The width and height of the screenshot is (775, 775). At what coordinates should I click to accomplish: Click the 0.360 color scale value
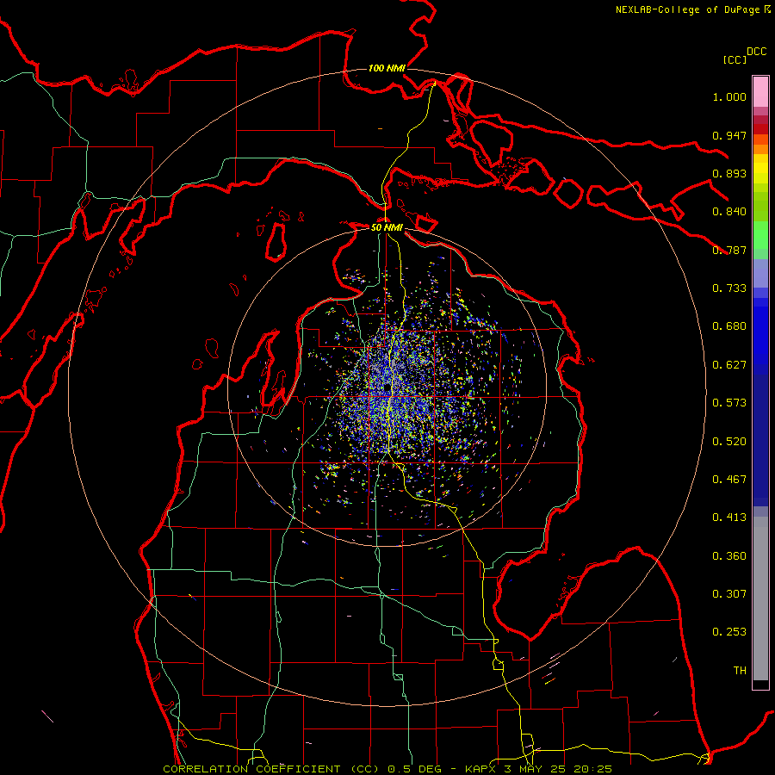tap(729, 556)
